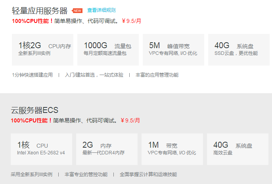Screen dimensions: 272x184
Task: Select the 5M 峰值带宽 card
Action: click(x=173, y=50)
